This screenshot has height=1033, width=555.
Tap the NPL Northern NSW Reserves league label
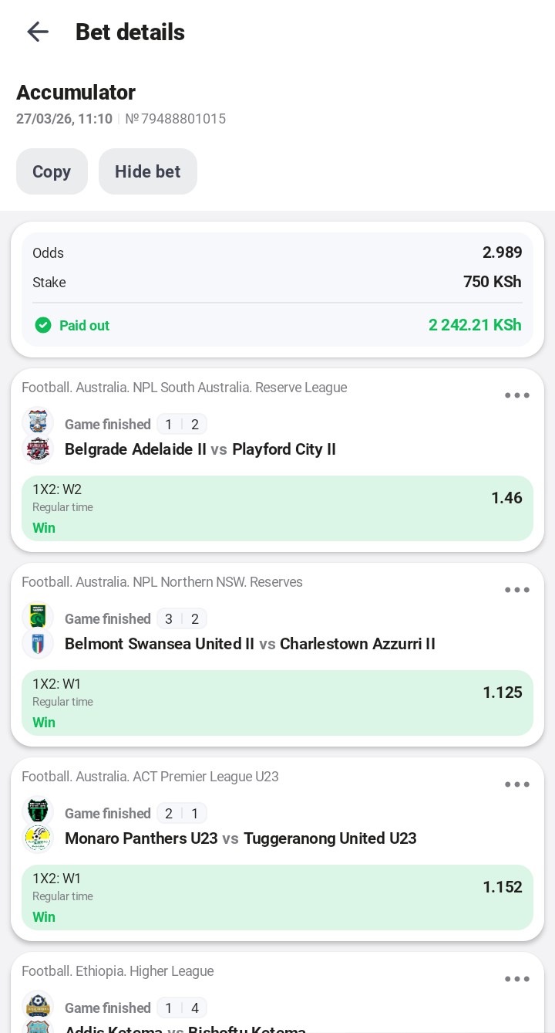coord(162,582)
